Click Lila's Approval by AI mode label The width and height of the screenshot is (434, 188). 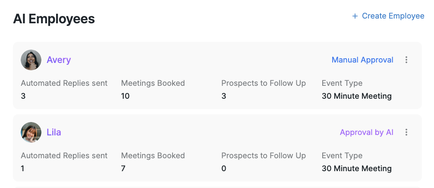tap(367, 132)
